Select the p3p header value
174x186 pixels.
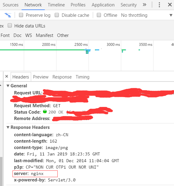click(x=62, y=167)
